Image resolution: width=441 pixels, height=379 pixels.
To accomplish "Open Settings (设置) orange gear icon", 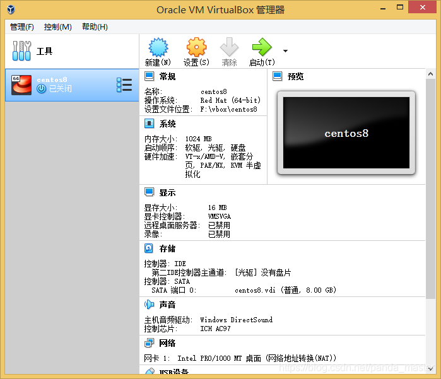I will (196, 47).
